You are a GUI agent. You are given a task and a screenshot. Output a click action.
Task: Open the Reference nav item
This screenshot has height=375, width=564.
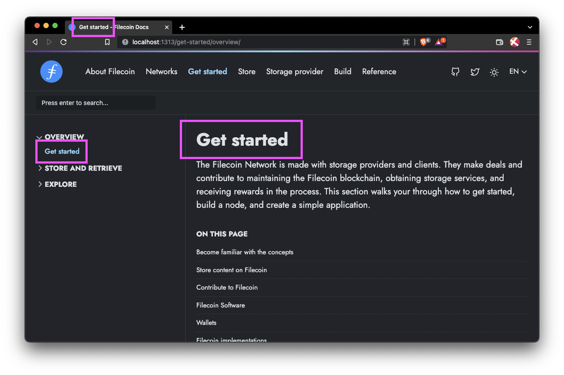(x=379, y=72)
